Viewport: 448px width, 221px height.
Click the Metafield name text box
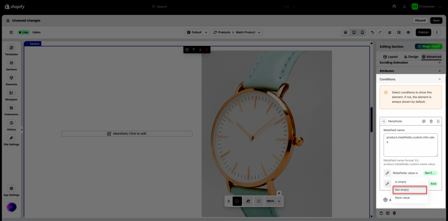pyautogui.click(x=410, y=145)
